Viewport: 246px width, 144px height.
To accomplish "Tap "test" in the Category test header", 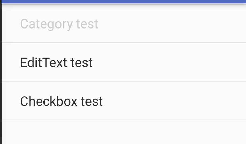I will coord(87,24).
